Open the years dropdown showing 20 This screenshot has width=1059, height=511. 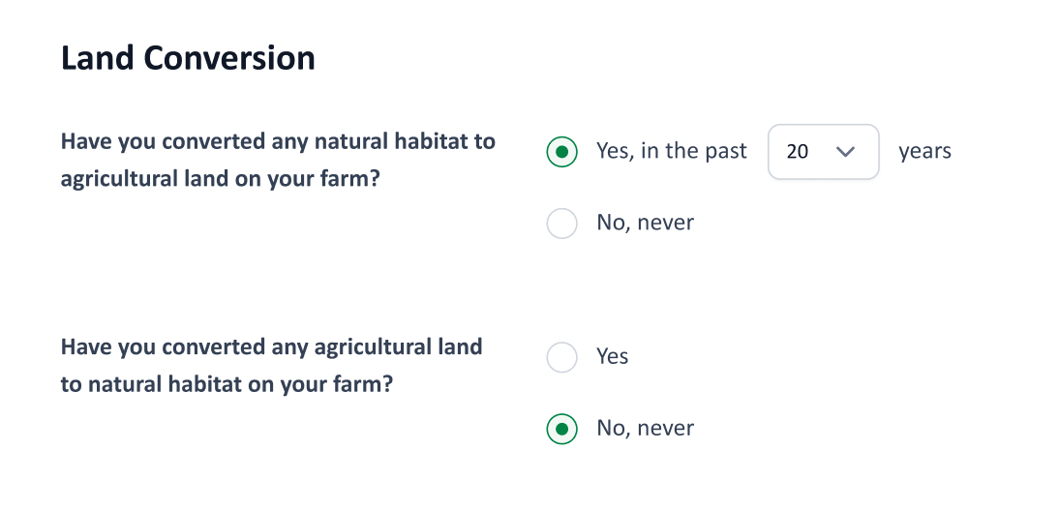[x=823, y=152]
